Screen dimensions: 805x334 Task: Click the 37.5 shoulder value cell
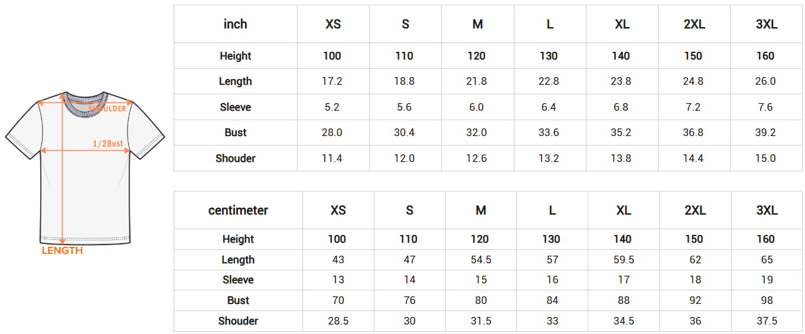coord(766,321)
